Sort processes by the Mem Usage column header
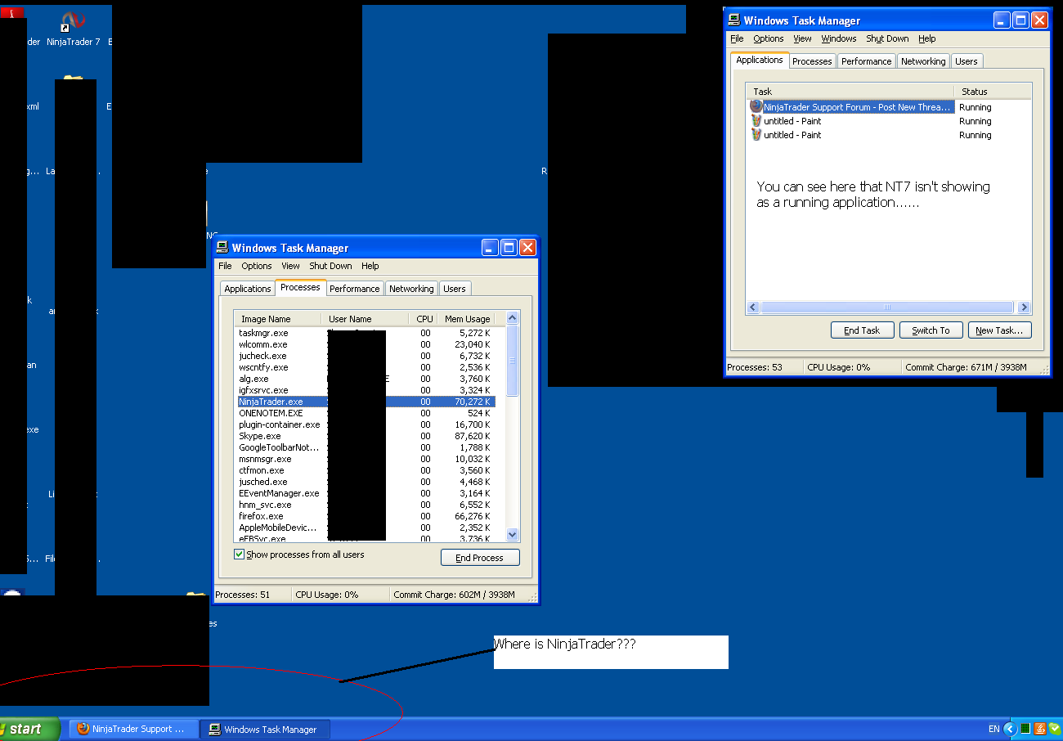The width and height of the screenshot is (1063, 741). (x=466, y=319)
